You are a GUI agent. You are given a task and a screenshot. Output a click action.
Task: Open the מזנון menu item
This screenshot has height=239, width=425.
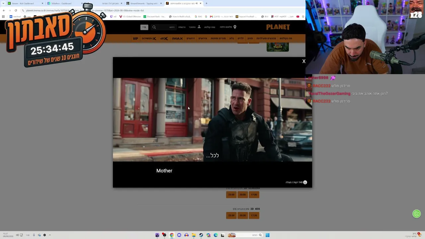pyautogui.click(x=250, y=39)
